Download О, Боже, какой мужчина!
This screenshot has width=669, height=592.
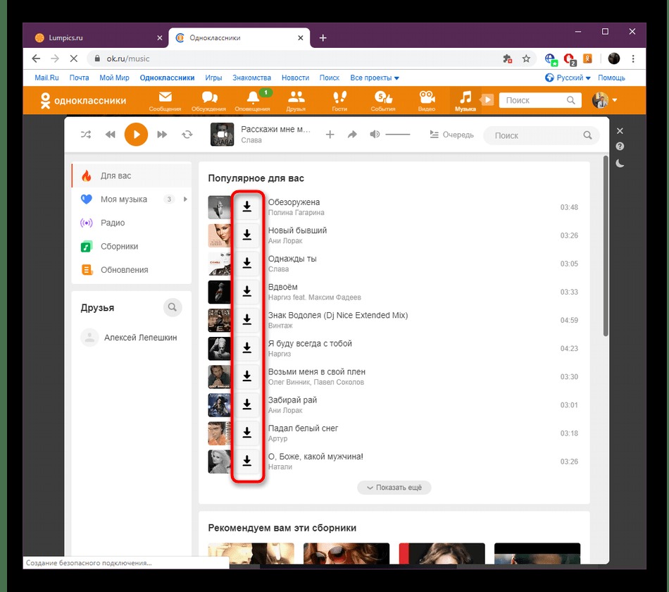246,461
